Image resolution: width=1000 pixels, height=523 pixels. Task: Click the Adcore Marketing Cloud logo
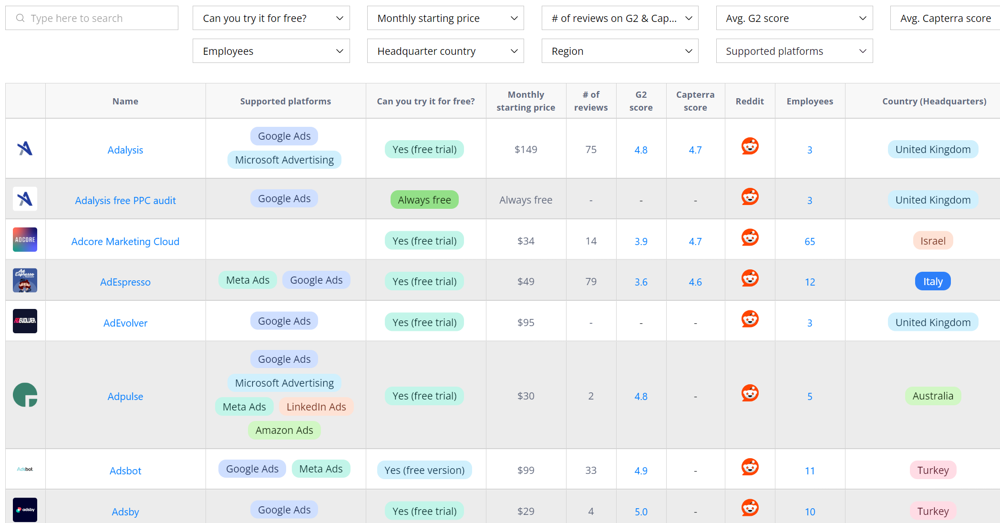25,240
